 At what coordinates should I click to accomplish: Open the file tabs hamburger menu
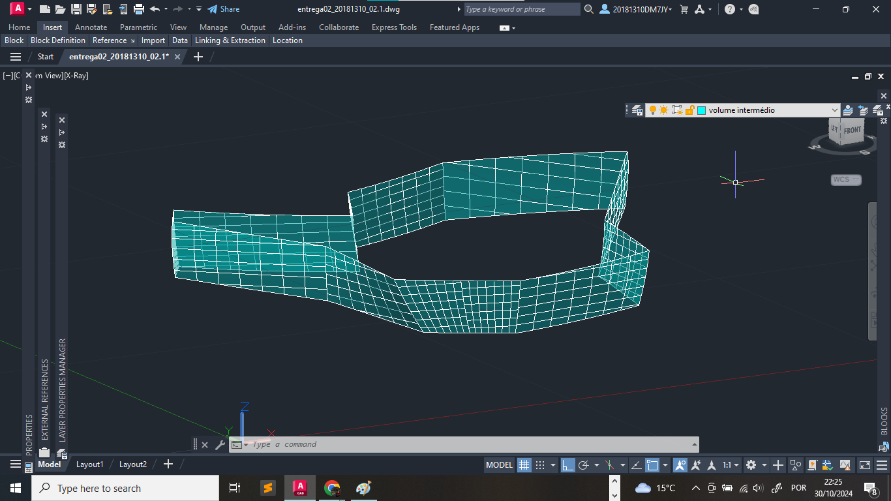point(16,57)
